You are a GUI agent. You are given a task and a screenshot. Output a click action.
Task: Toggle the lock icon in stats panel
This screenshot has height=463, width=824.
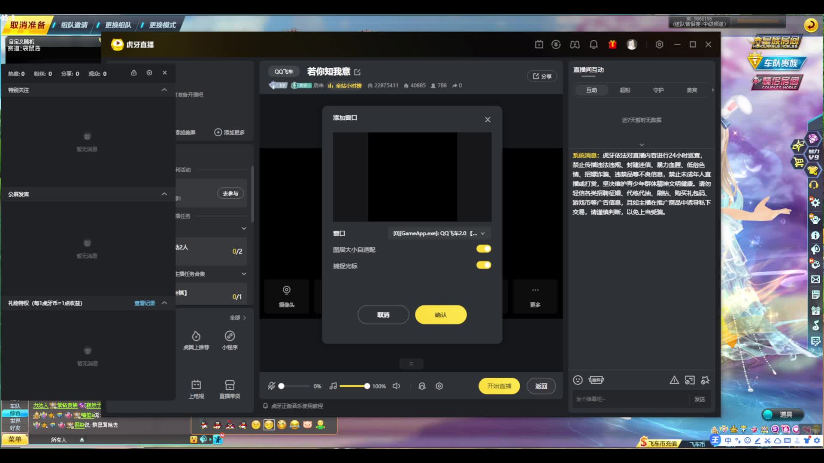pos(134,73)
